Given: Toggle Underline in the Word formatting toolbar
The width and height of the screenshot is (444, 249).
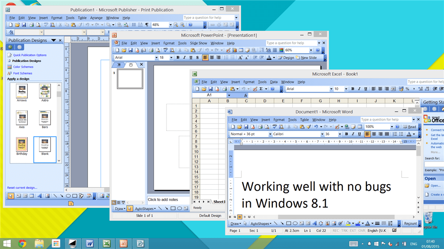Looking at the screenshot, I should click(359, 134).
